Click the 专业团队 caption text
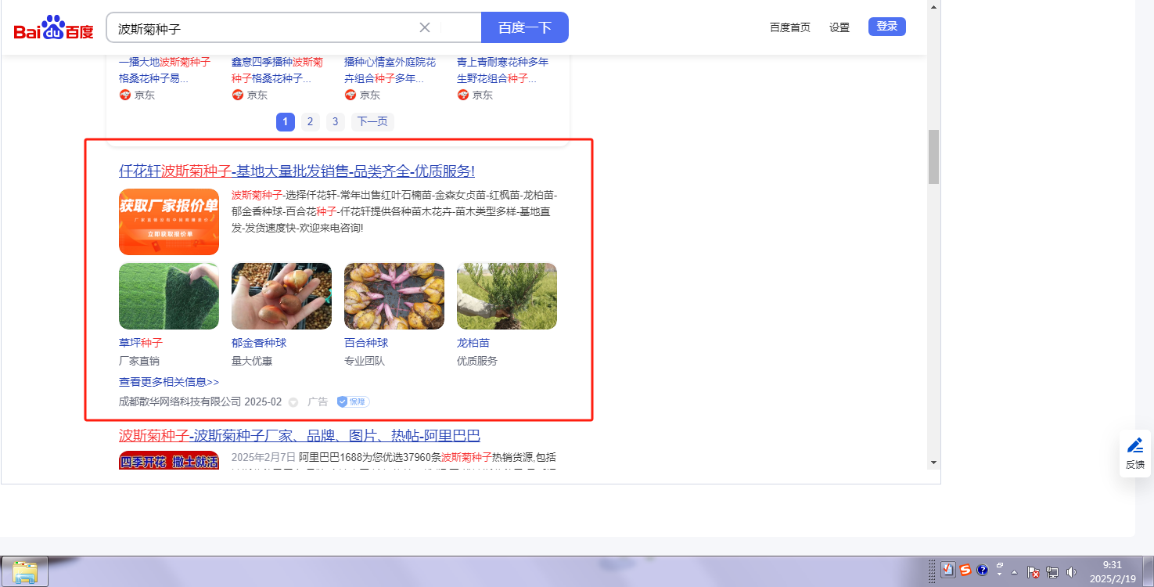 365,362
